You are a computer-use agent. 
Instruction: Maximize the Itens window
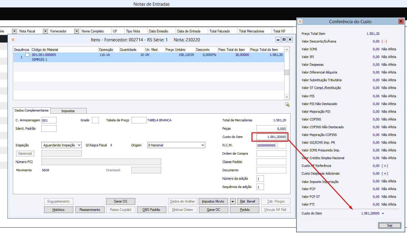pyautogui.click(x=284, y=40)
